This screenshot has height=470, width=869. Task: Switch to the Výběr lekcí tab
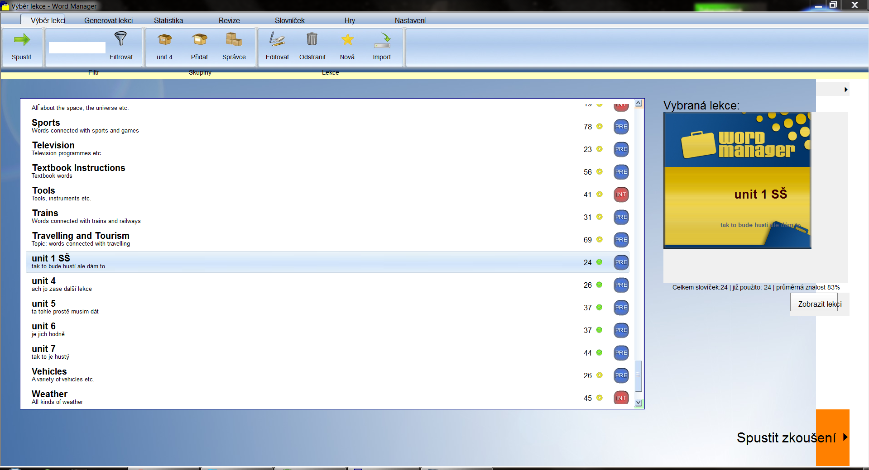tap(48, 20)
